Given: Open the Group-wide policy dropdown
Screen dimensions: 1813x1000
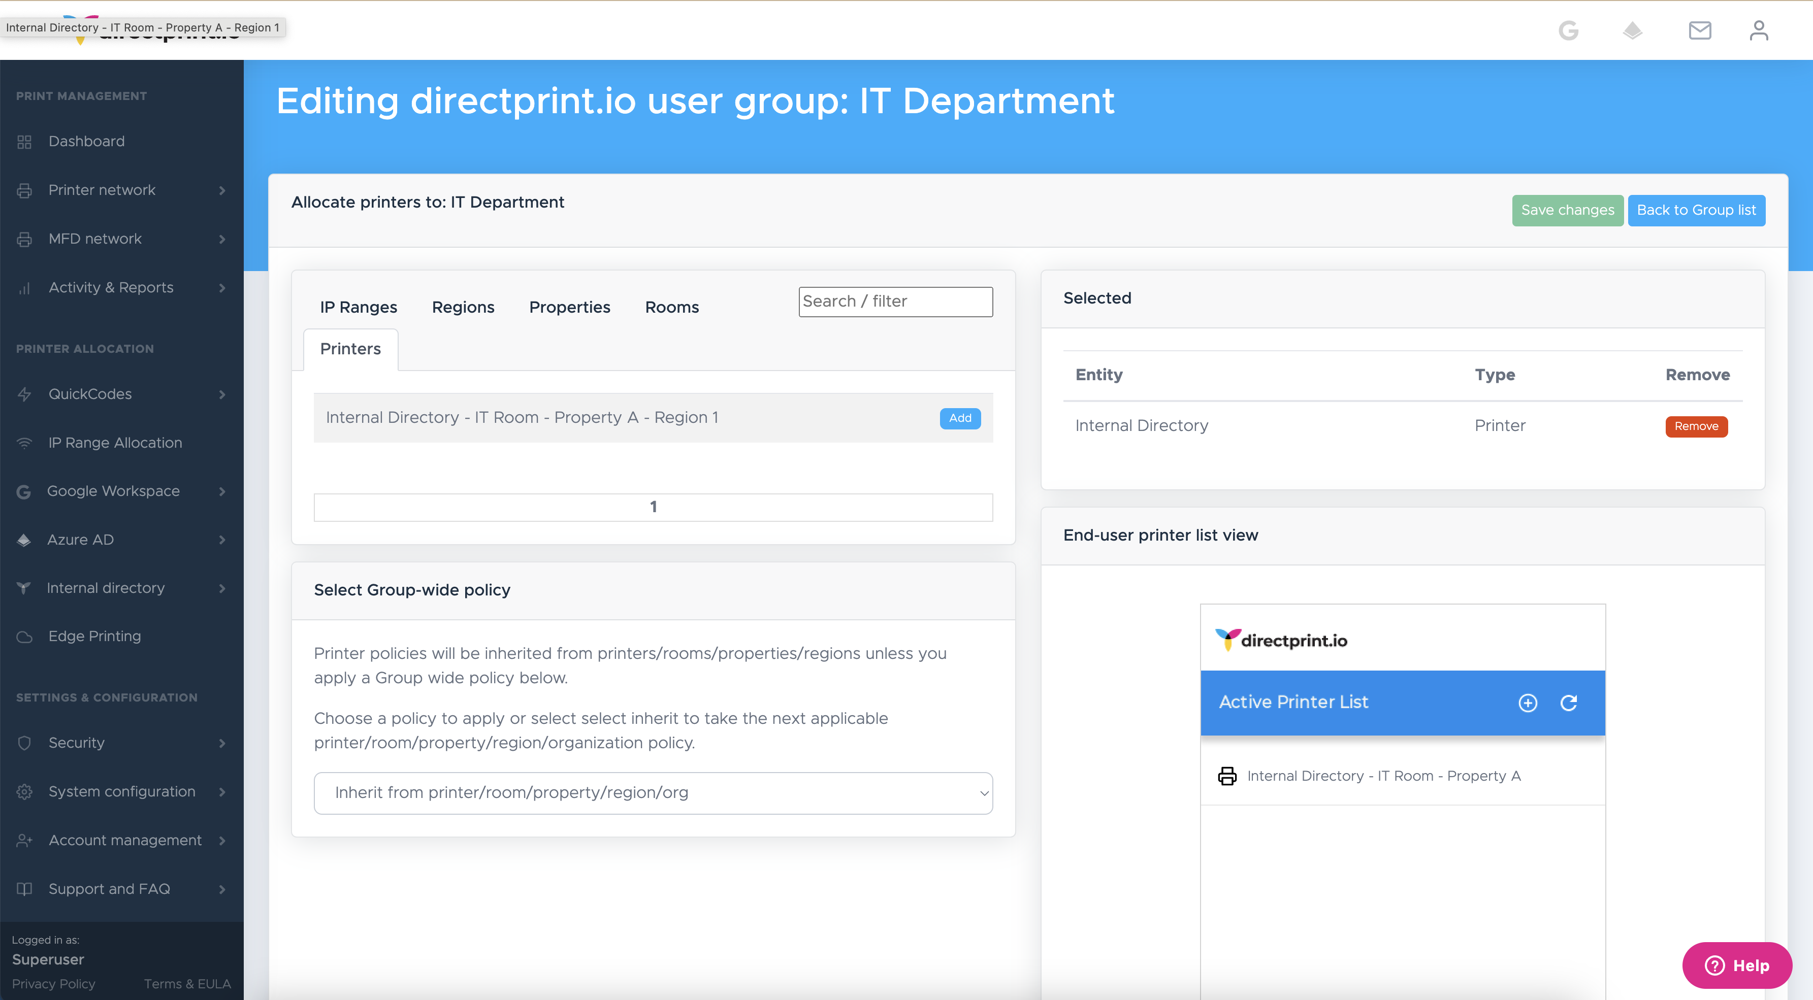Looking at the screenshot, I should coord(653,793).
